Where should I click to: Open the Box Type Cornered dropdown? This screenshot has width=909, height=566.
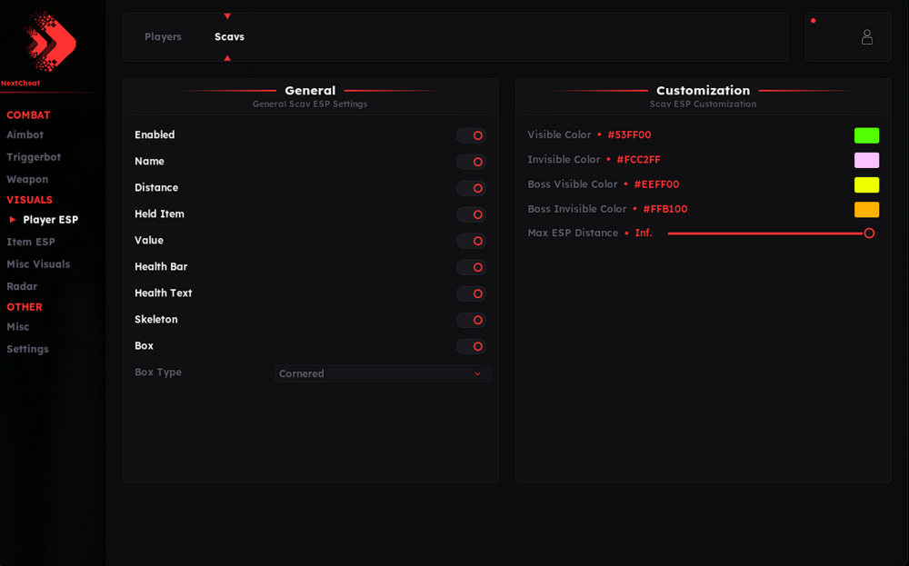coord(380,373)
